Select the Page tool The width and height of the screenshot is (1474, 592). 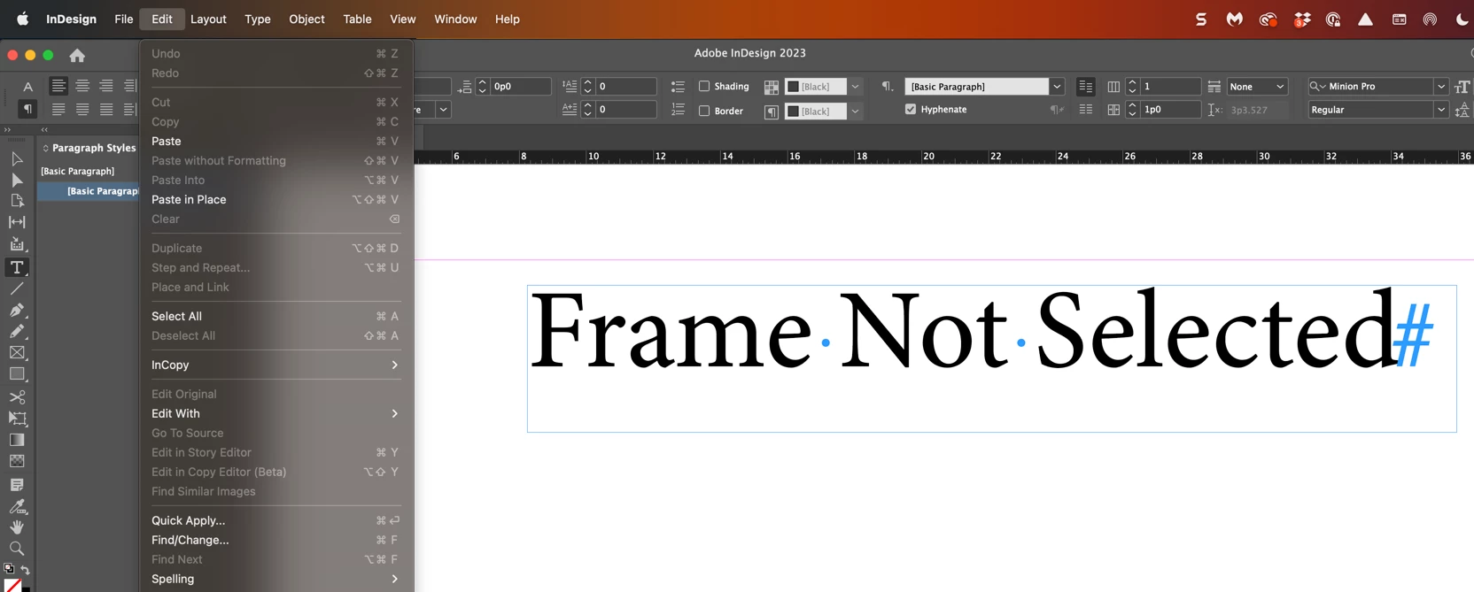point(17,201)
